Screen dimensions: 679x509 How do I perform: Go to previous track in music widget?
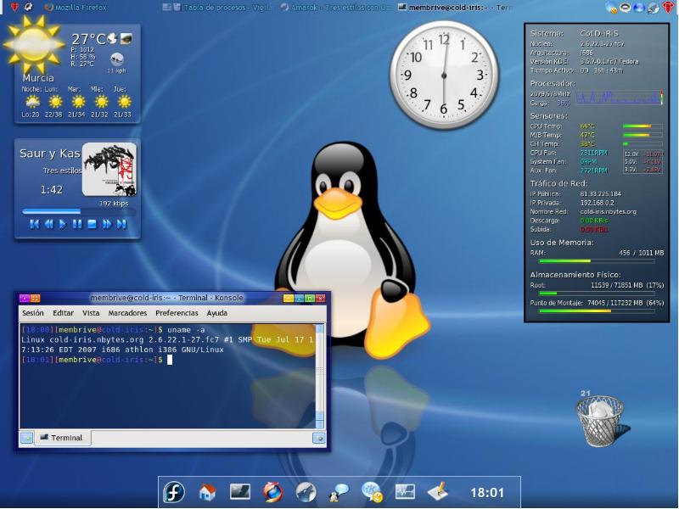[34, 224]
